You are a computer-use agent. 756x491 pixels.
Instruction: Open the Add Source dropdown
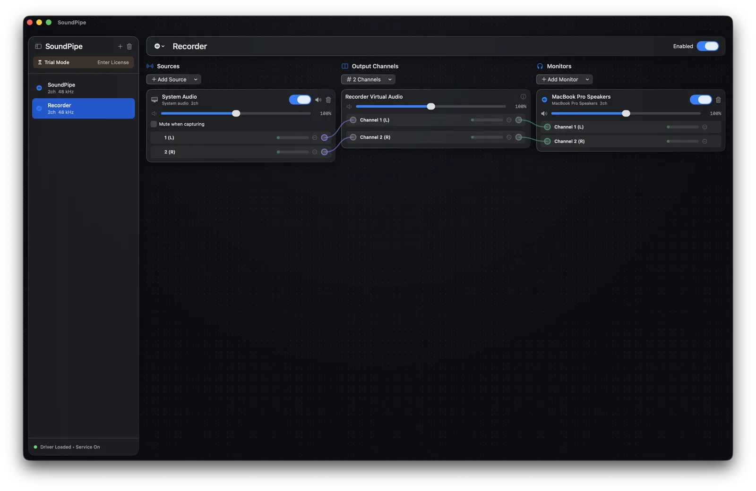pos(174,79)
